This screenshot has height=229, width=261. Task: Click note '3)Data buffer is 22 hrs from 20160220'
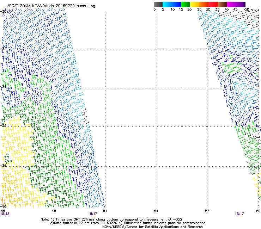[84, 223]
